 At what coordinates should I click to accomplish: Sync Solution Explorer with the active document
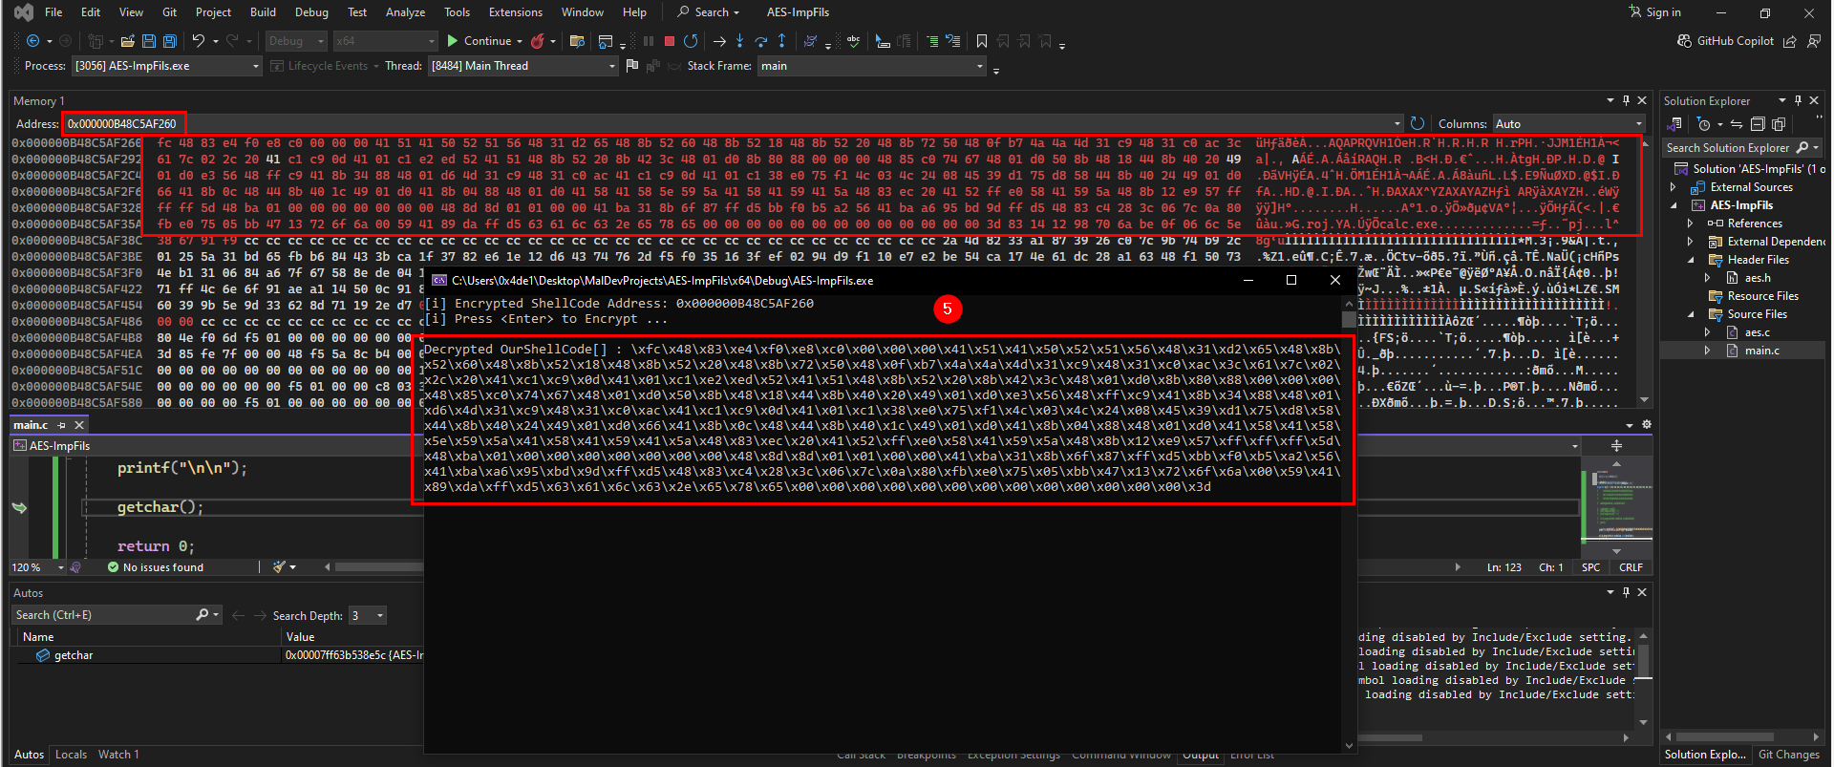tap(1737, 124)
